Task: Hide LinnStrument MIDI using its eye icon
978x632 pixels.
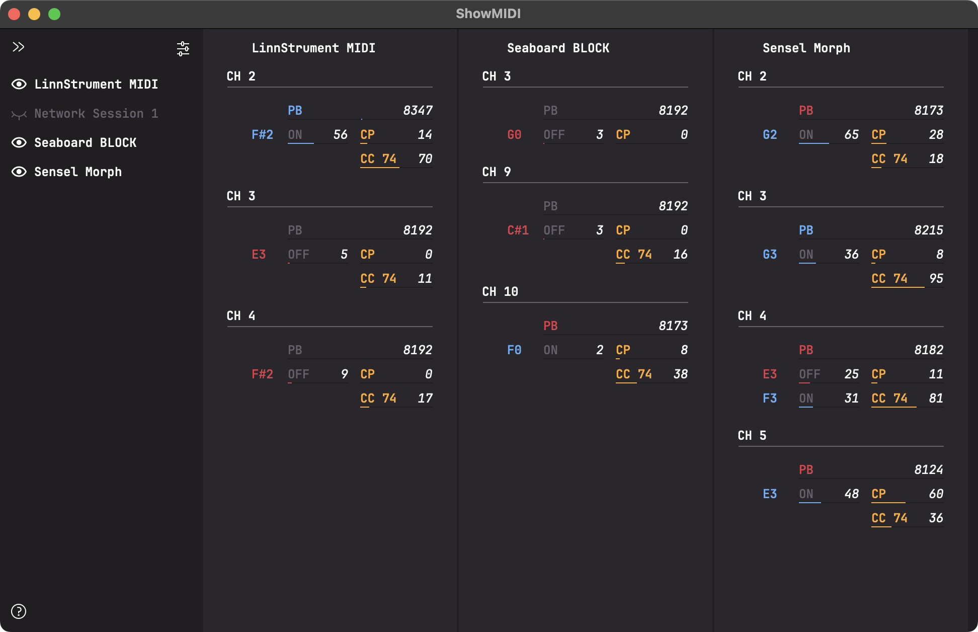Action: pos(19,84)
